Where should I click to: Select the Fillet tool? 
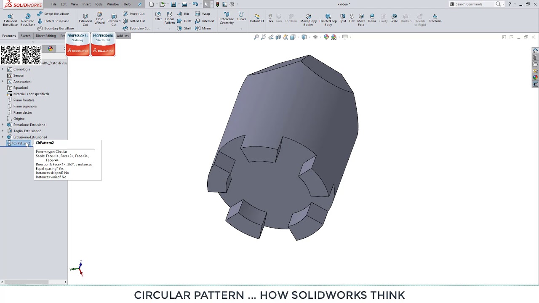pos(158,17)
